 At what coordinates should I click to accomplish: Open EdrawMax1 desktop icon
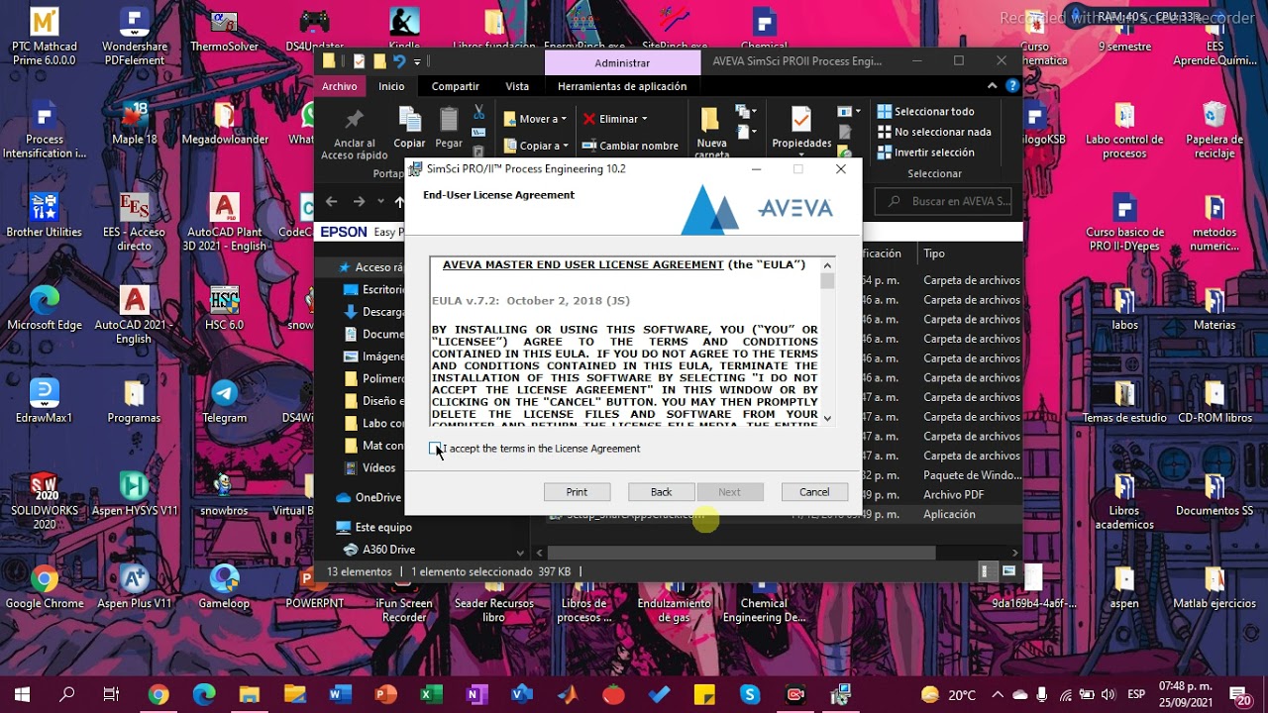coord(45,401)
